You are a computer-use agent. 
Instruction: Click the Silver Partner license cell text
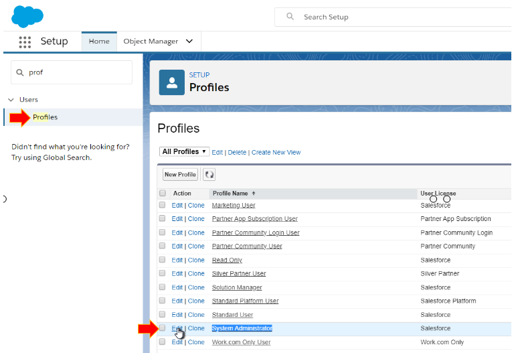440,274
